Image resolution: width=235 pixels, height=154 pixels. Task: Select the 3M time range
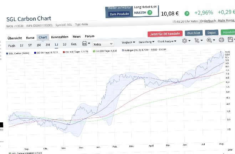point(48,45)
